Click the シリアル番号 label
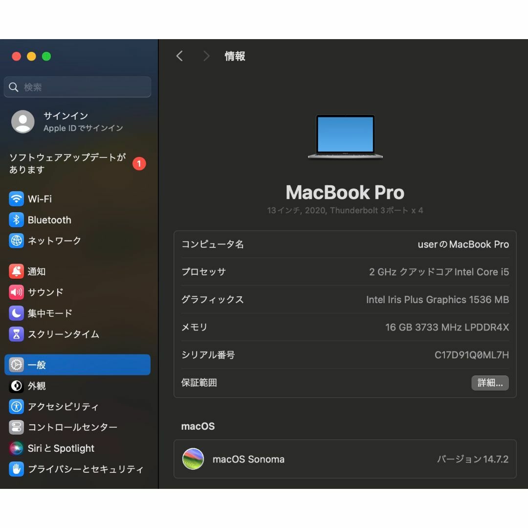 [x=208, y=355]
